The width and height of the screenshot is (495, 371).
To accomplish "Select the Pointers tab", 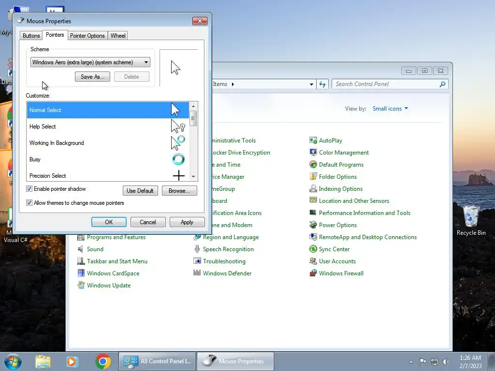I will tap(55, 35).
